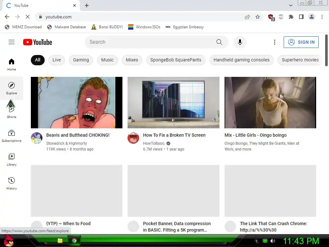Click the Stonedrick & Highmorty channel avatar

point(37,138)
